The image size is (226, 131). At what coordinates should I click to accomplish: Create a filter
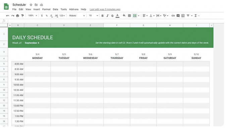(x=188, y=16)
